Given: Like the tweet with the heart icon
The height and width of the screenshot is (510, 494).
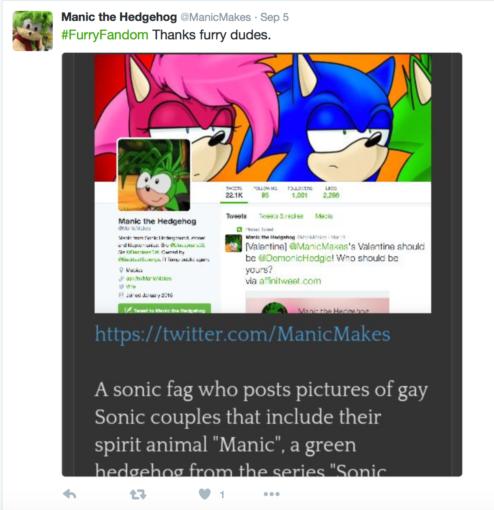Looking at the screenshot, I should pyautogui.click(x=205, y=495).
